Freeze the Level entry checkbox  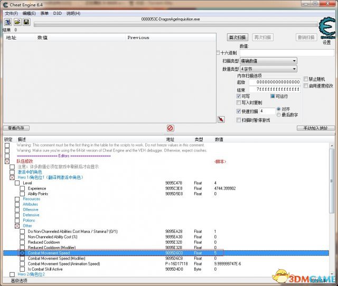pos(17,183)
